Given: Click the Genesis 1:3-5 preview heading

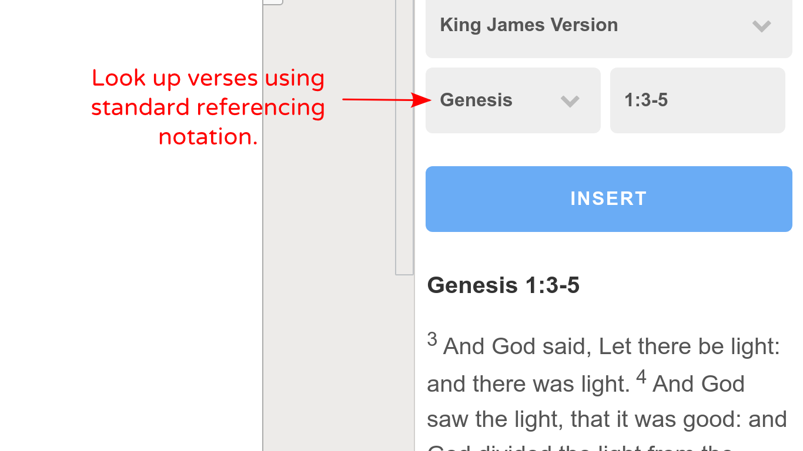Looking at the screenshot, I should (x=503, y=285).
